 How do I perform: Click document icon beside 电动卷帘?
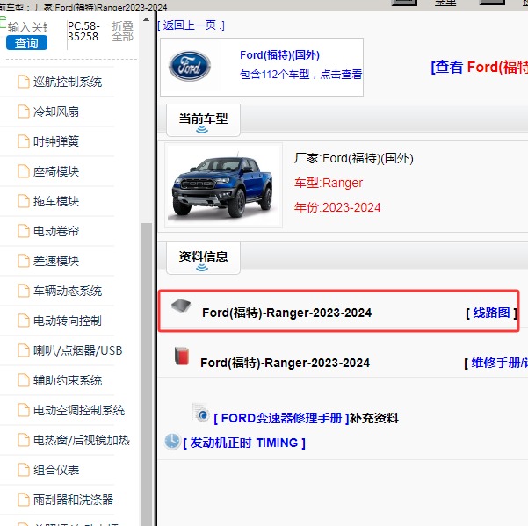pyautogui.click(x=23, y=231)
